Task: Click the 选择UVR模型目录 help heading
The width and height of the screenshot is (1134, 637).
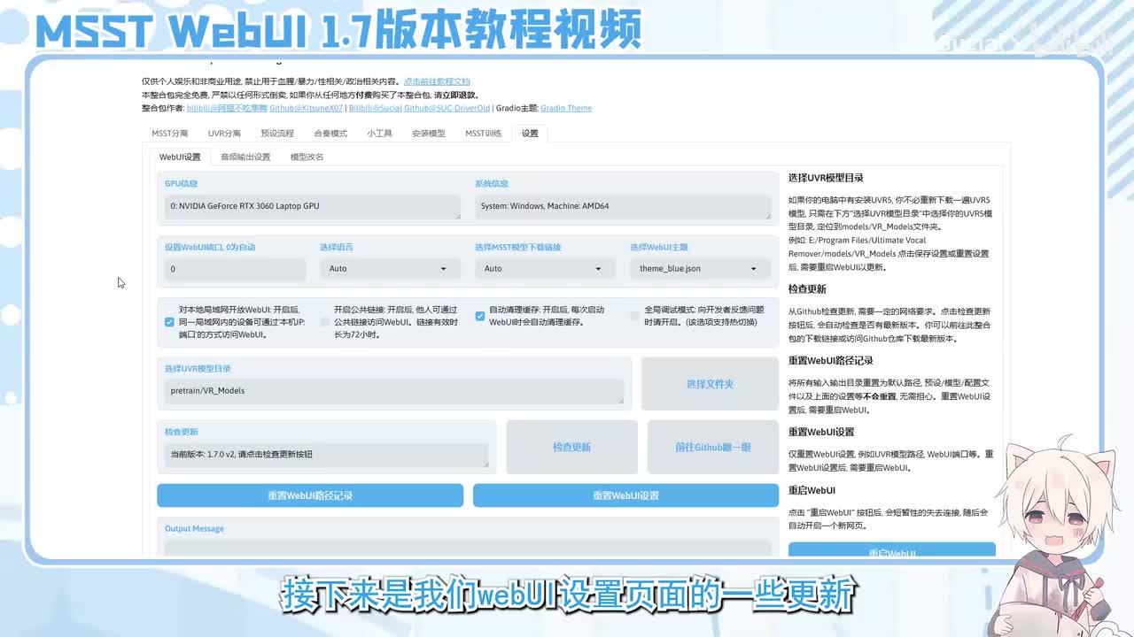Action: 826,178
